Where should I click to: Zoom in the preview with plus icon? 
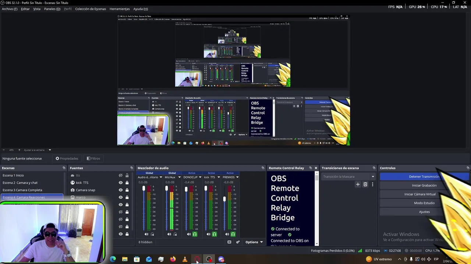coord(19,150)
